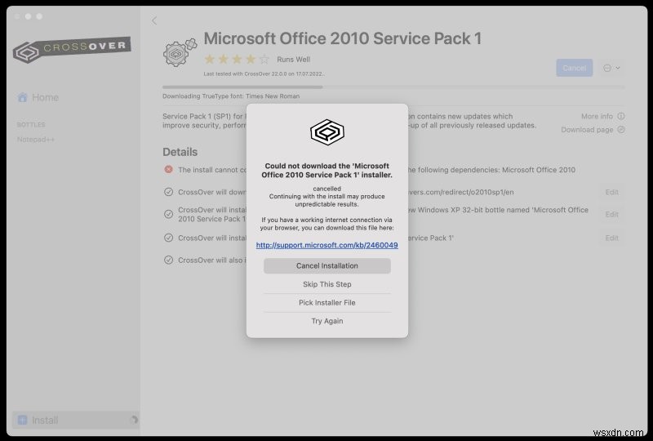Click the Install plus icon
Image resolution: width=653 pixels, height=441 pixels.
point(23,420)
